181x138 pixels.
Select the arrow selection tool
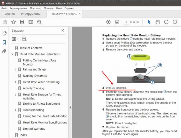149,22
